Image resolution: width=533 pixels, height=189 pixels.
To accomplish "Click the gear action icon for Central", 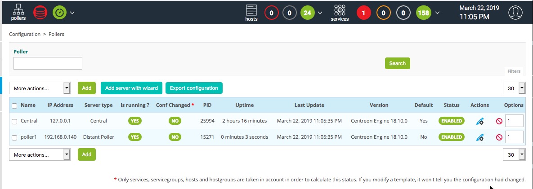I will point(479,121).
